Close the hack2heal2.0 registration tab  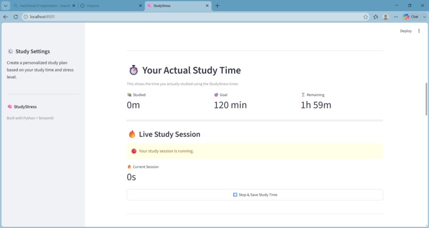click(73, 5)
